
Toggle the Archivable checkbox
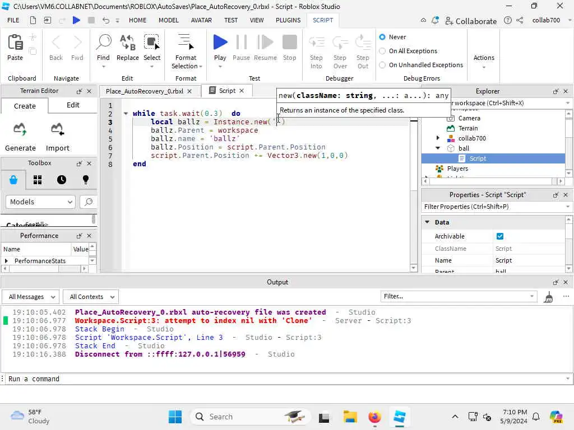point(499,236)
